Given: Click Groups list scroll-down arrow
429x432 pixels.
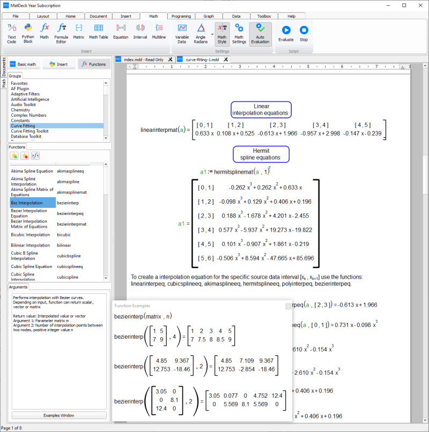Looking at the screenshot, I should tap(106, 138).
